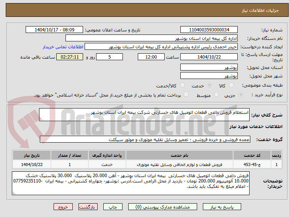289x217 pixels.
Task: Click service code cell چ-45-453
Action: [x=252, y=164]
